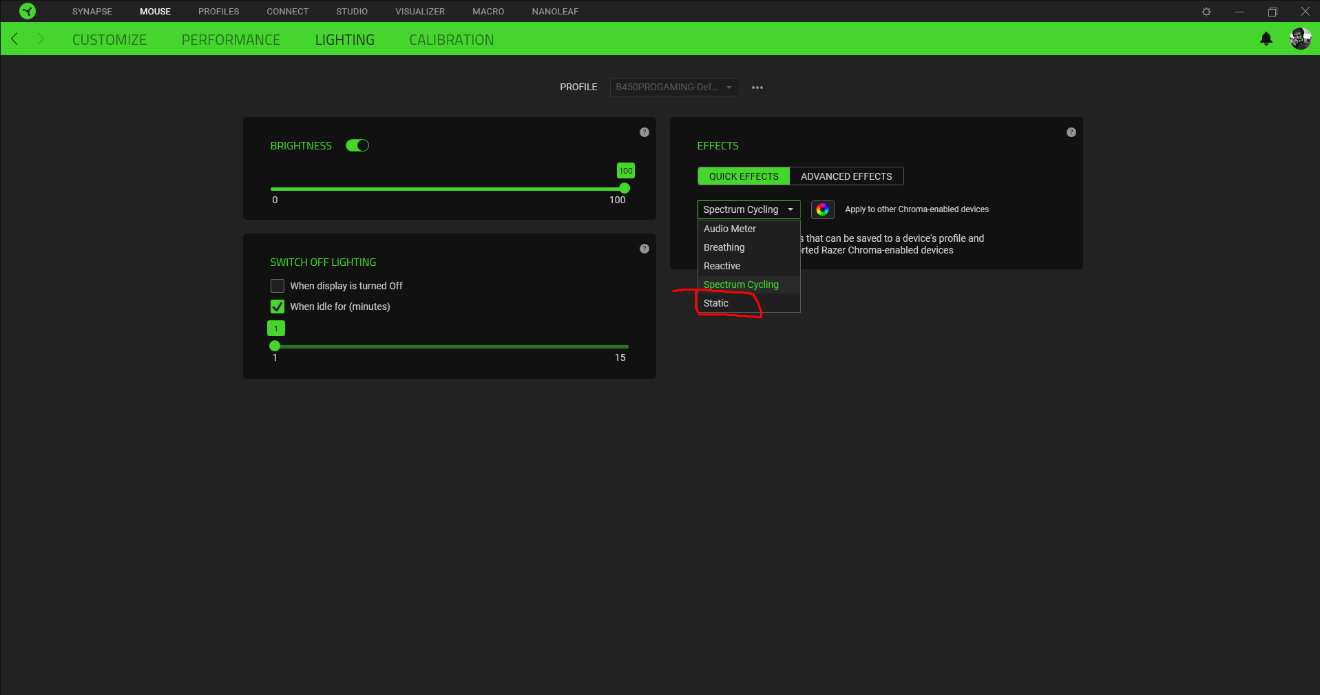Image resolution: width=1320 pixels, height=695 pixels.
Task: Open Synapse settings gear
Action: (x=1206, y=12)
